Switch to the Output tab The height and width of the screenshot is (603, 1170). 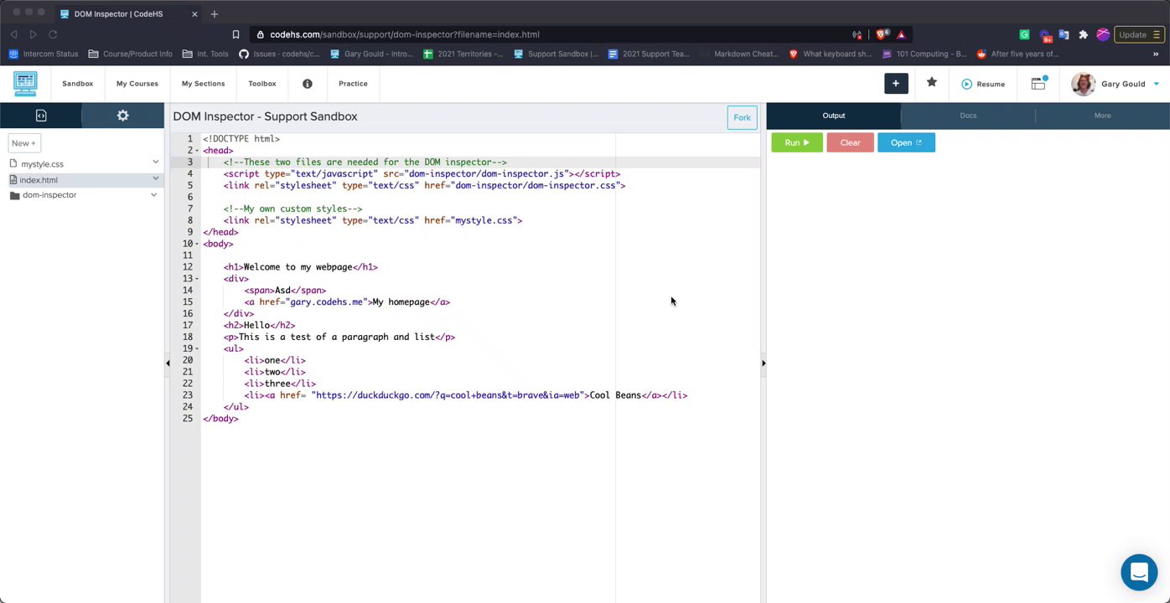(834, 116)
